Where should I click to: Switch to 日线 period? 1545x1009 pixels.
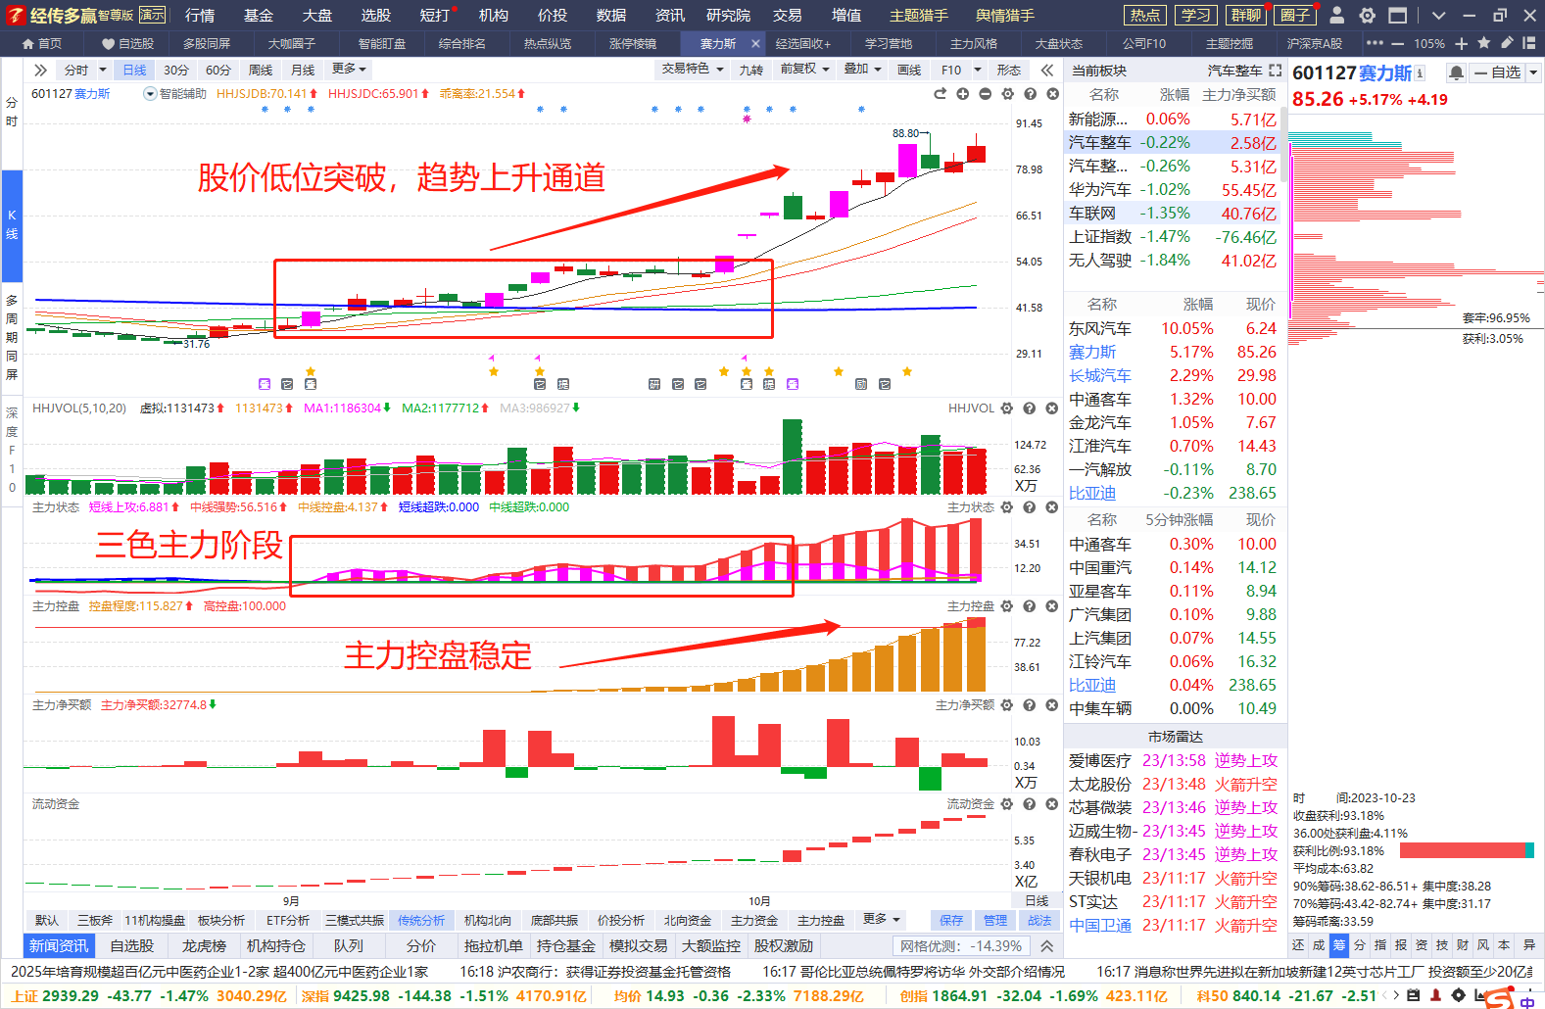pos(134,70)
